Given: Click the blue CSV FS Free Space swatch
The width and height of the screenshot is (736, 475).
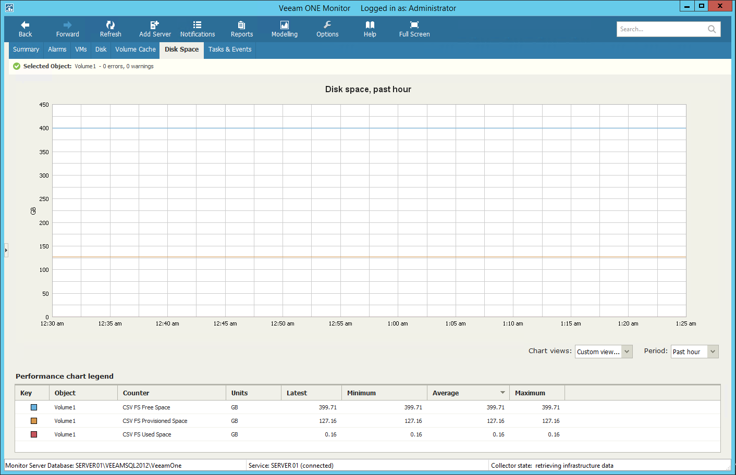Looking at the screenshot, I should pos(34,407).
